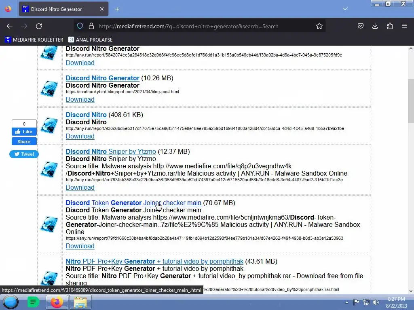Click disk icon beside Discord Nitro 408.61 KB
The width and height of the screenshot is (414, 310).
click(x=49, y=125)
